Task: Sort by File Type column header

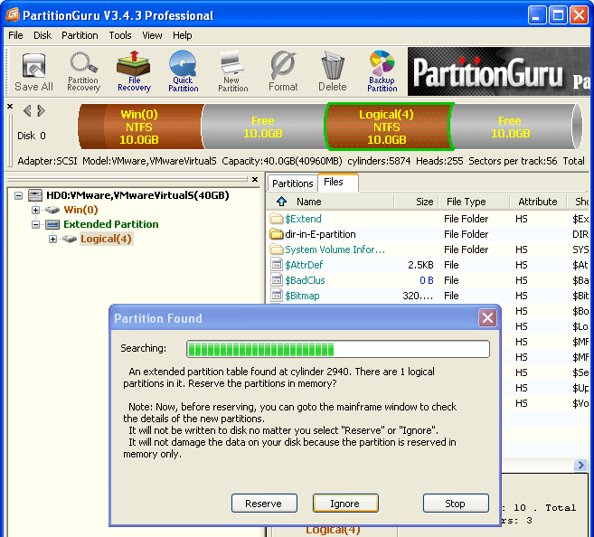Action: coord(466,202)
